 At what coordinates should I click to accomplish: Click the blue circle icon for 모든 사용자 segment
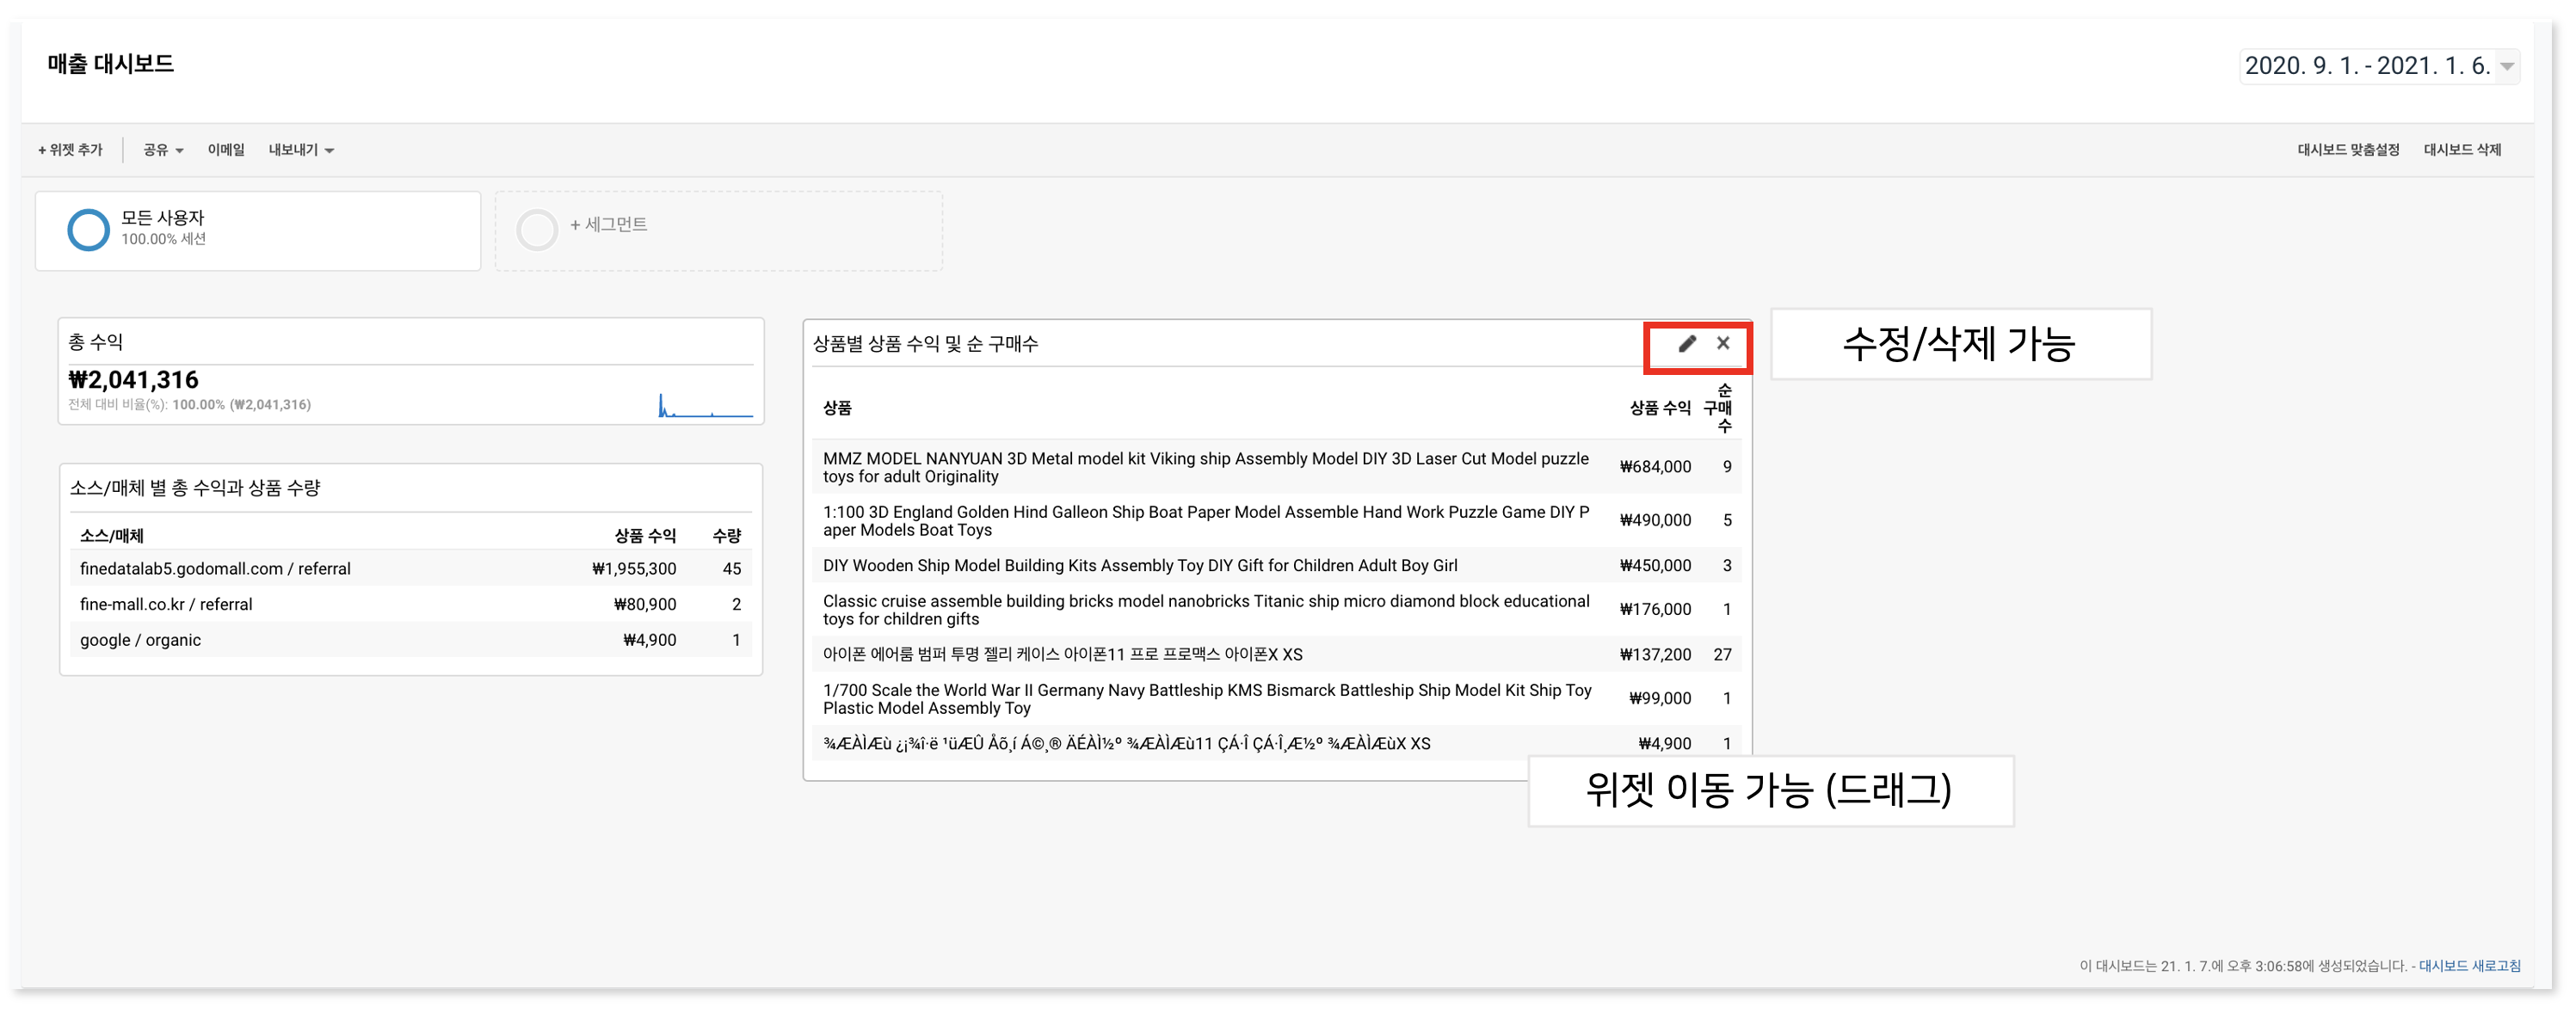(x=88, y=229)
